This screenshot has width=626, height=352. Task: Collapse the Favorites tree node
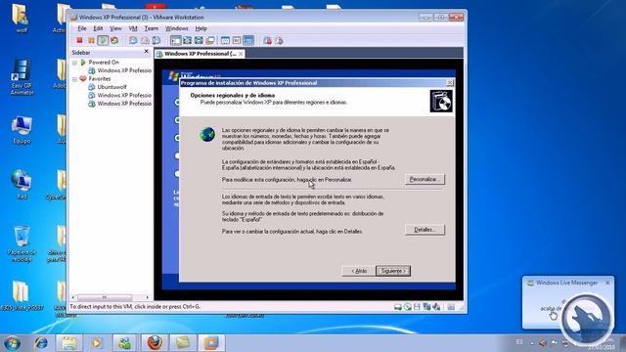[x=74, y=79]
